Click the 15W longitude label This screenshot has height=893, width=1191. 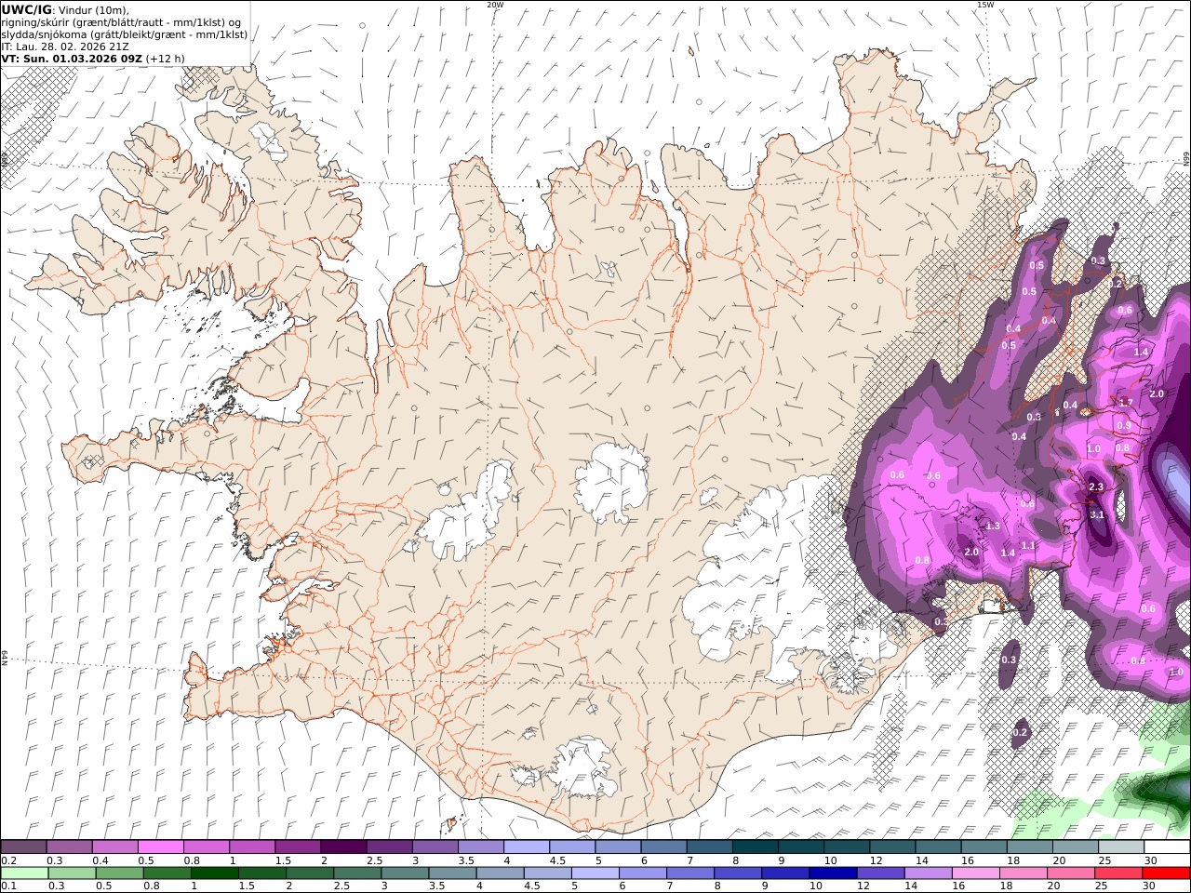point(985,5)
